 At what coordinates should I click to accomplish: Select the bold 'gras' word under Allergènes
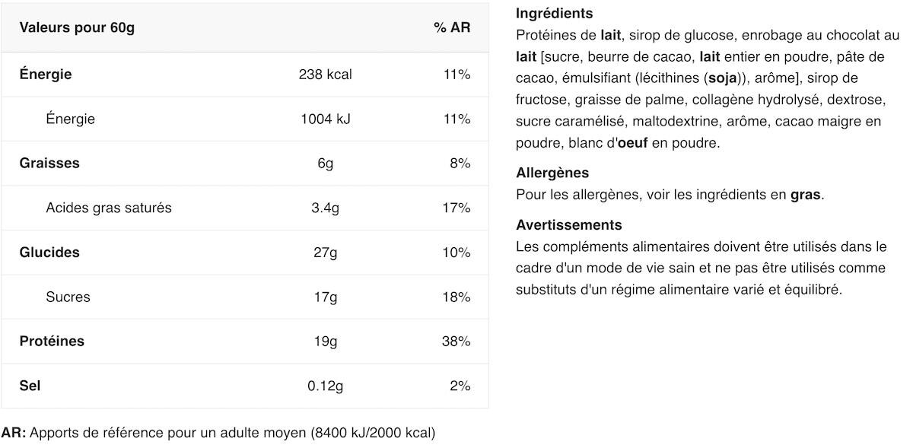click(806, 195)
